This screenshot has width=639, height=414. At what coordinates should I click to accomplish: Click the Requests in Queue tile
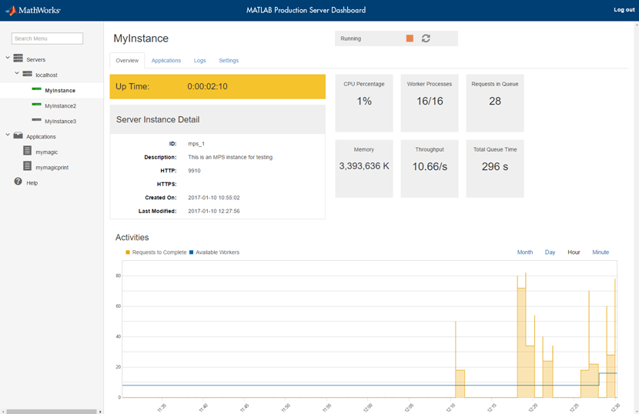[495, 103]
